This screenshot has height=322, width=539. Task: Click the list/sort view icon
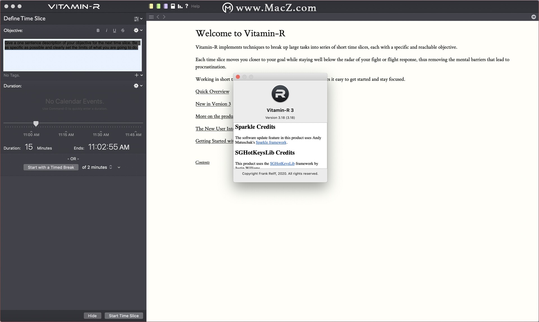152,17
